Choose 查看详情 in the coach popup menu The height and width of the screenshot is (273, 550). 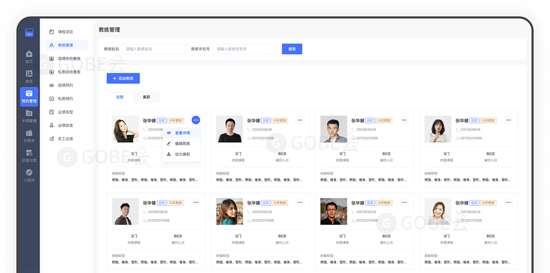(182, 133)
